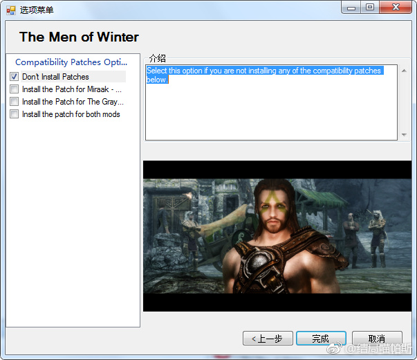Minimize the 选项菜单 window

coord(351,8)
